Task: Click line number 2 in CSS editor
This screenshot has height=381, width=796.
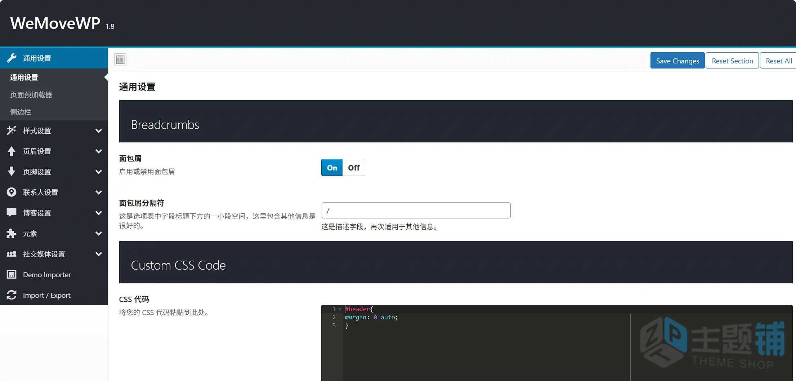Action: 334,317
